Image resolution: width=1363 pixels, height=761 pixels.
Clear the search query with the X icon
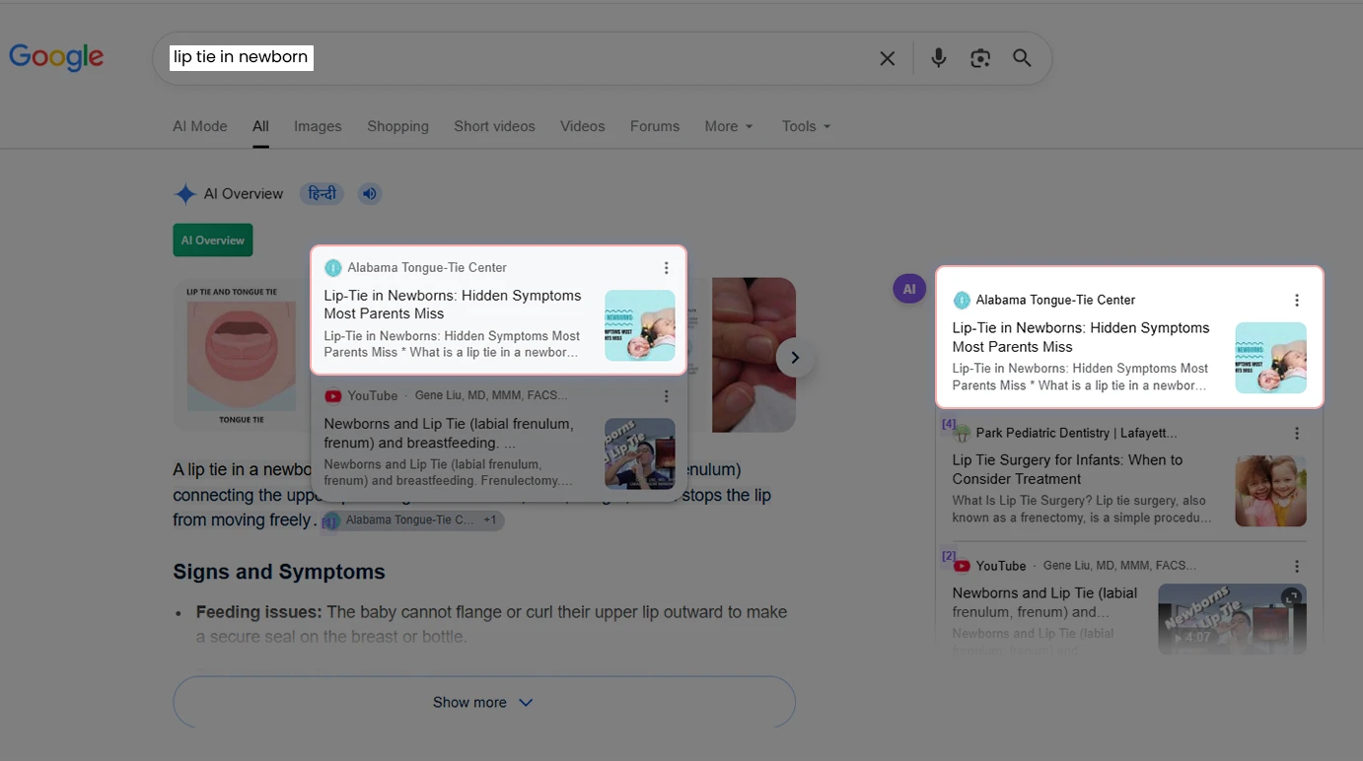pos(888,58)
